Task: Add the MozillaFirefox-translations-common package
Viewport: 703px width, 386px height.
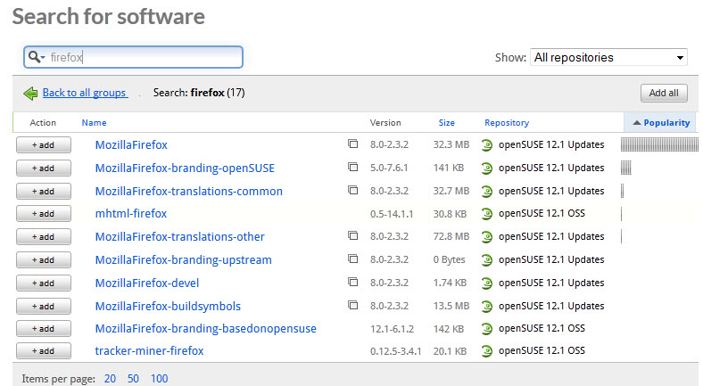Action: tap(44, 192)
